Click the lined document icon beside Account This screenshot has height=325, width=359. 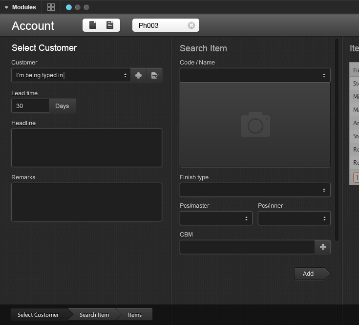click(110, 25)
